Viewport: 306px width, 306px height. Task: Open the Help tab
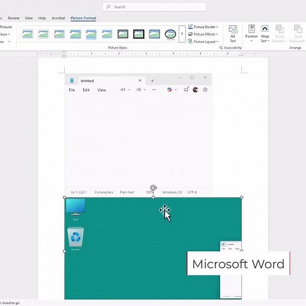(x=42, y=18)
